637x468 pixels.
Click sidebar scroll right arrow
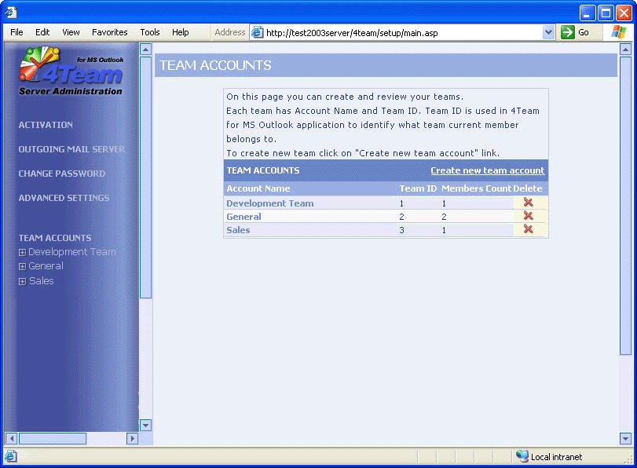coord(132,438)
